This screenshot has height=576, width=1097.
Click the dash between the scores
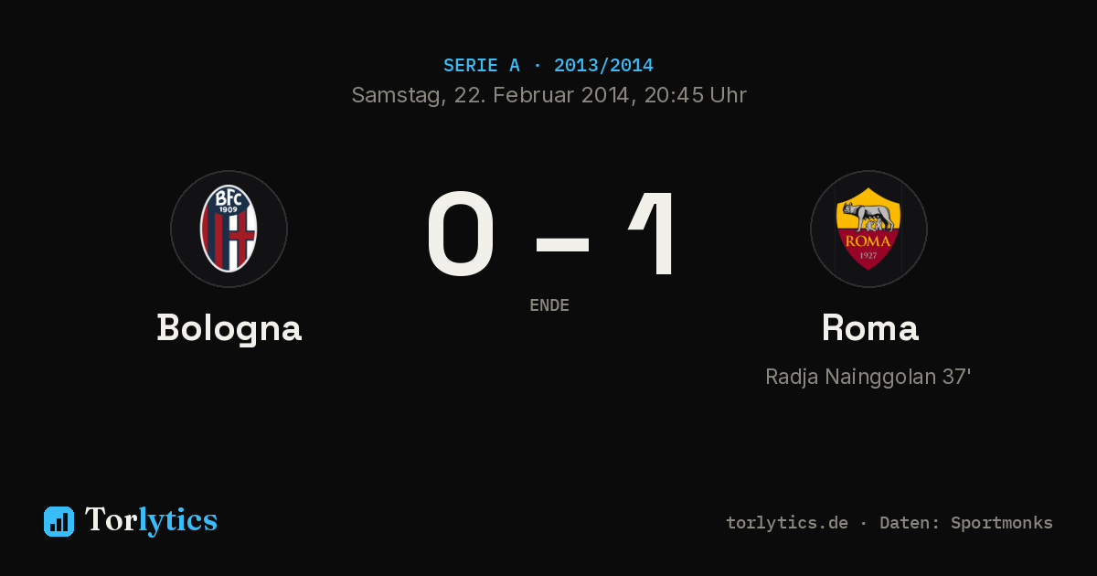(x=562, y=243)
